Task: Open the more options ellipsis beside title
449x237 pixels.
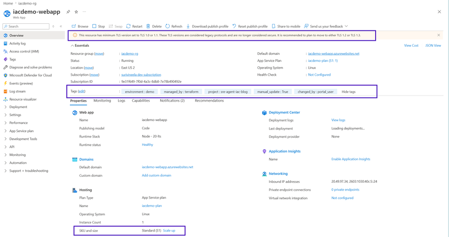Action: pos(84,12)
